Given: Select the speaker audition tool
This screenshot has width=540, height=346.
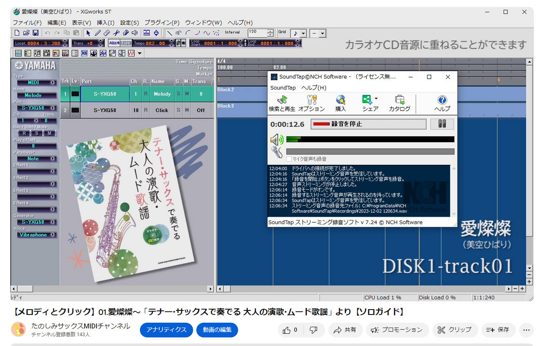Looking at the screenshot, I should pyautogui.click(x=135, y=32).
